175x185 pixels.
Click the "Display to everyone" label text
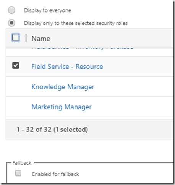[48, 10]
